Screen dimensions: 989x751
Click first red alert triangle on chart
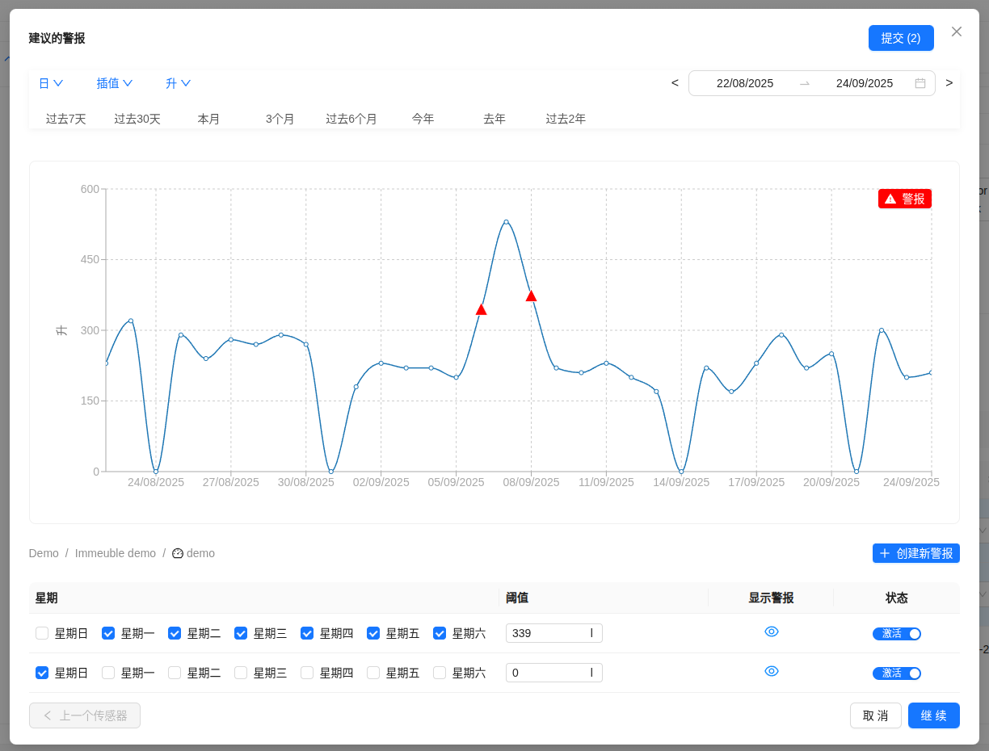tap(482, 309)
